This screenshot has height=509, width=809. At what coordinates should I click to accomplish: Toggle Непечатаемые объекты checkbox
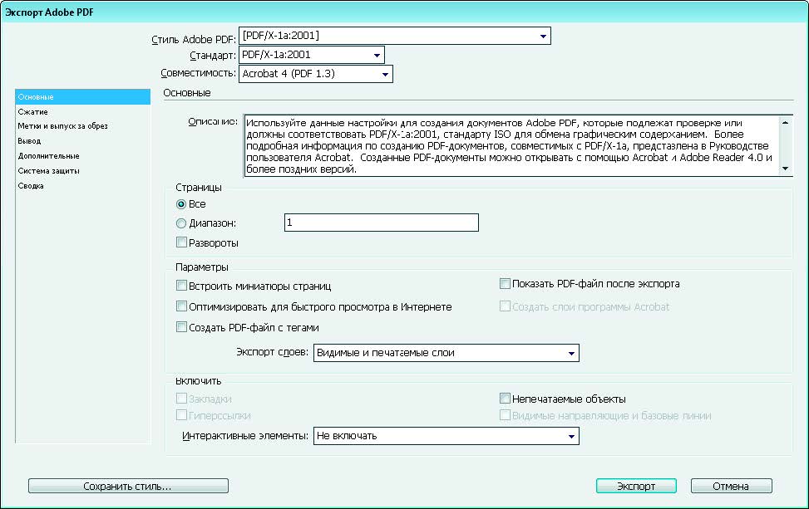point(506,399)
